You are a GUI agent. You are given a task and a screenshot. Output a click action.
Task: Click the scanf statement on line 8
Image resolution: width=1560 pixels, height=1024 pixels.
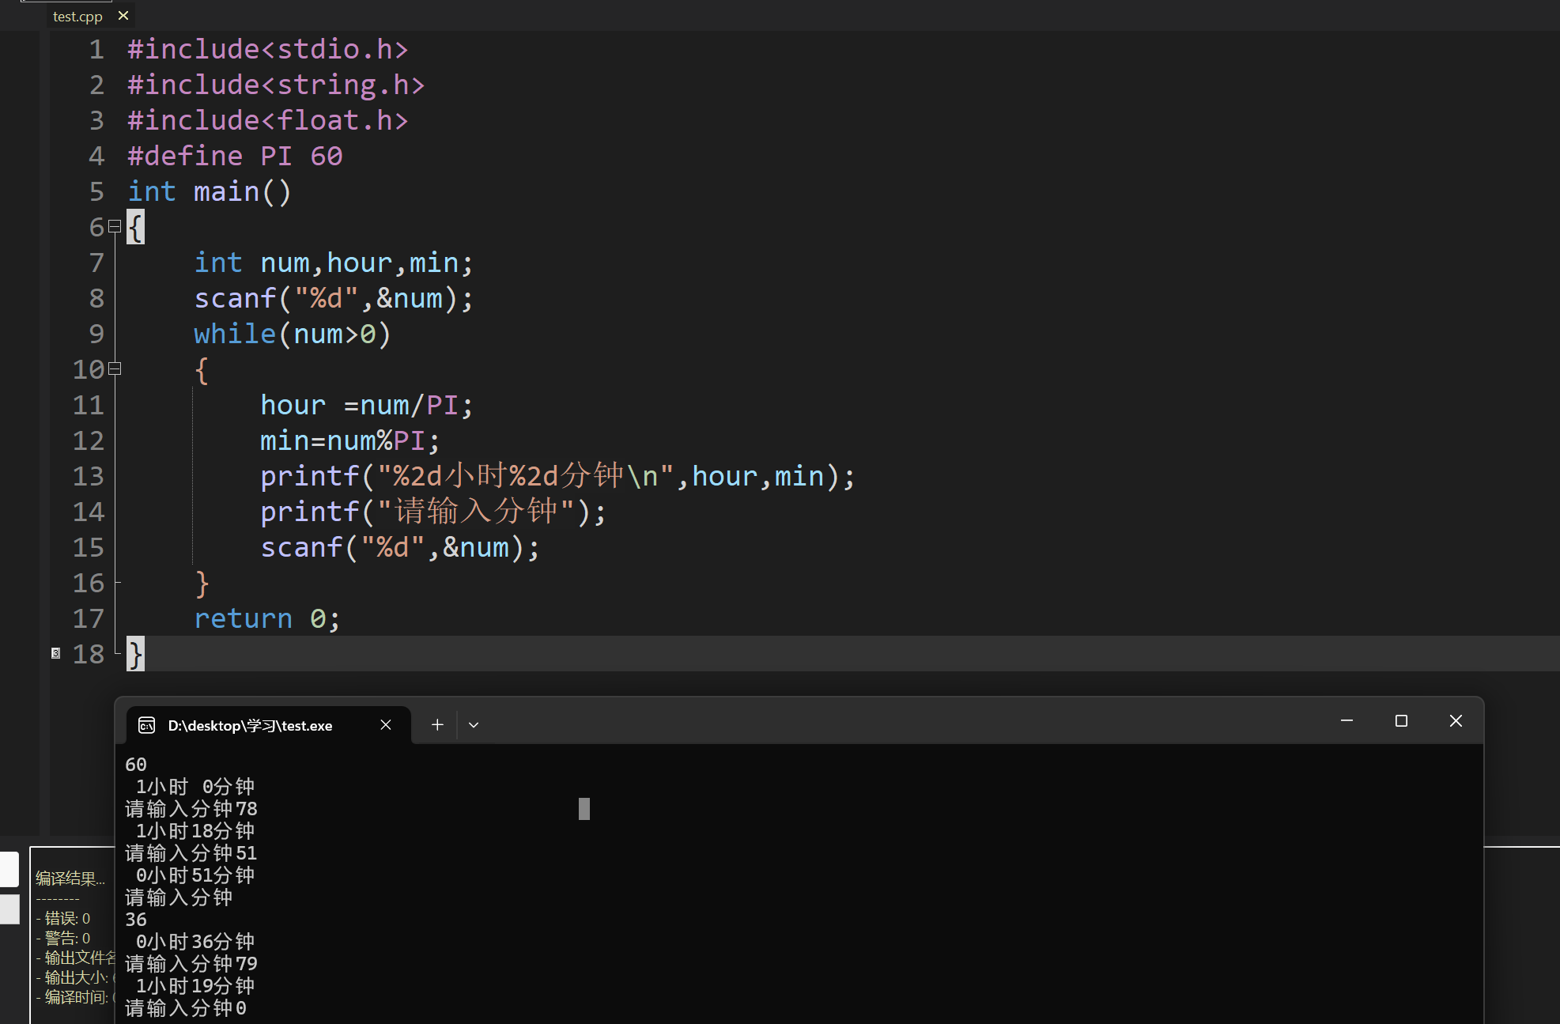pyautogui.click(x=334, y=298)
